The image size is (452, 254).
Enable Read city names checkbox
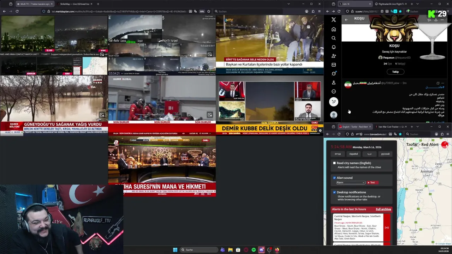tap(334, 163)
